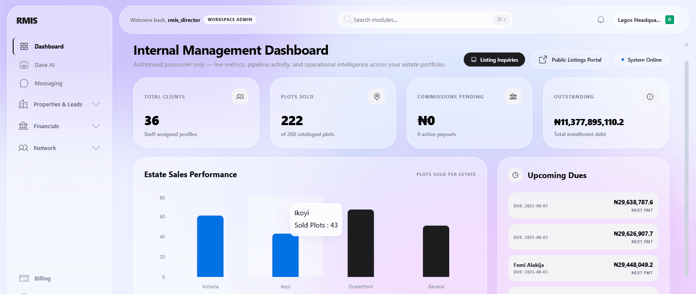Click the scrollbar up arrow
Viewport: 696px width, 294px height.
687,44
